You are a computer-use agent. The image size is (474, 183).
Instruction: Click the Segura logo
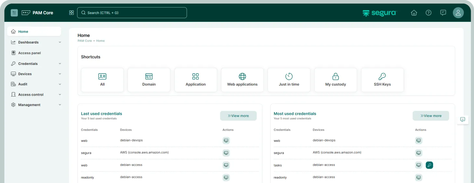(x=380, y=13)
